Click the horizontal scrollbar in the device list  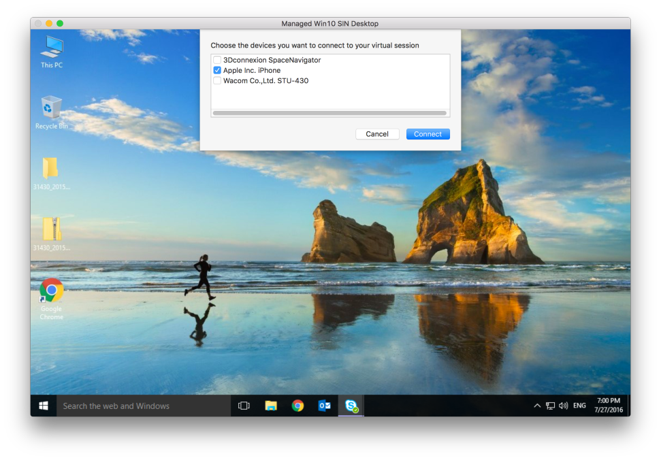click(x=329, y=112)
